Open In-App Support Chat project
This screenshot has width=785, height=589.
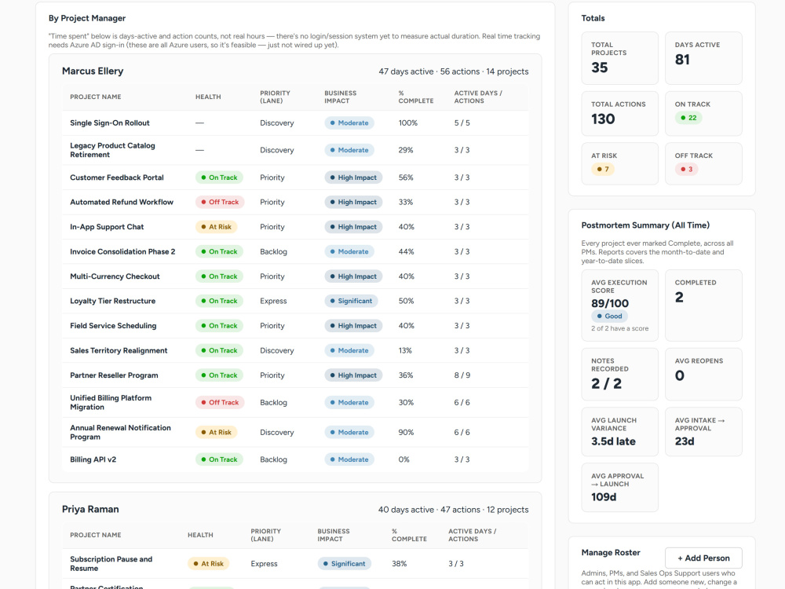(x=107, y=226)
